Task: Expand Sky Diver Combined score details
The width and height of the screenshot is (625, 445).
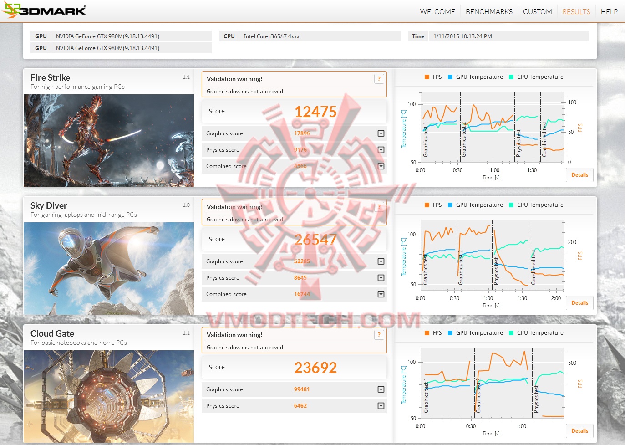Action: (x=381, y=294)
